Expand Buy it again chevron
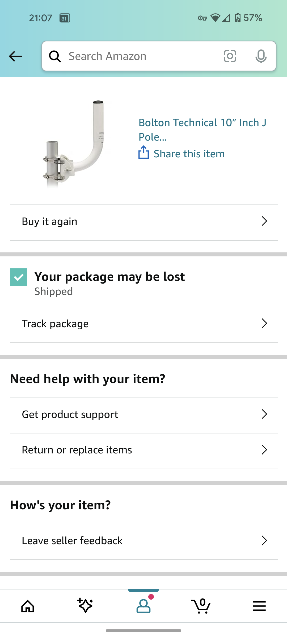The height and width of the screenshot is (639, 287). tap(264, 221)
